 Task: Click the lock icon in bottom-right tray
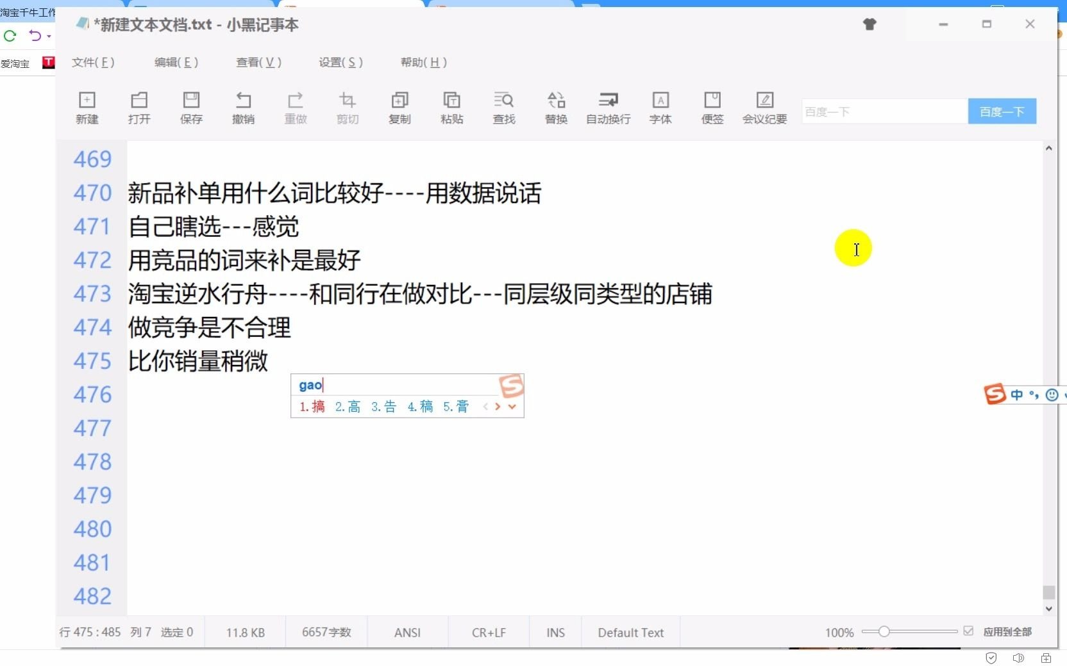pyautogui.click(x=1046, y=658)
